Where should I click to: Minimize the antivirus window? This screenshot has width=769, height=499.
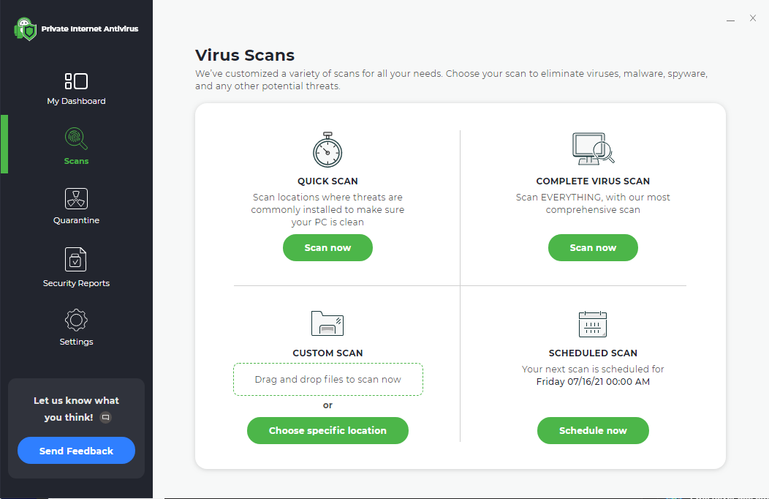coord(730,19)
